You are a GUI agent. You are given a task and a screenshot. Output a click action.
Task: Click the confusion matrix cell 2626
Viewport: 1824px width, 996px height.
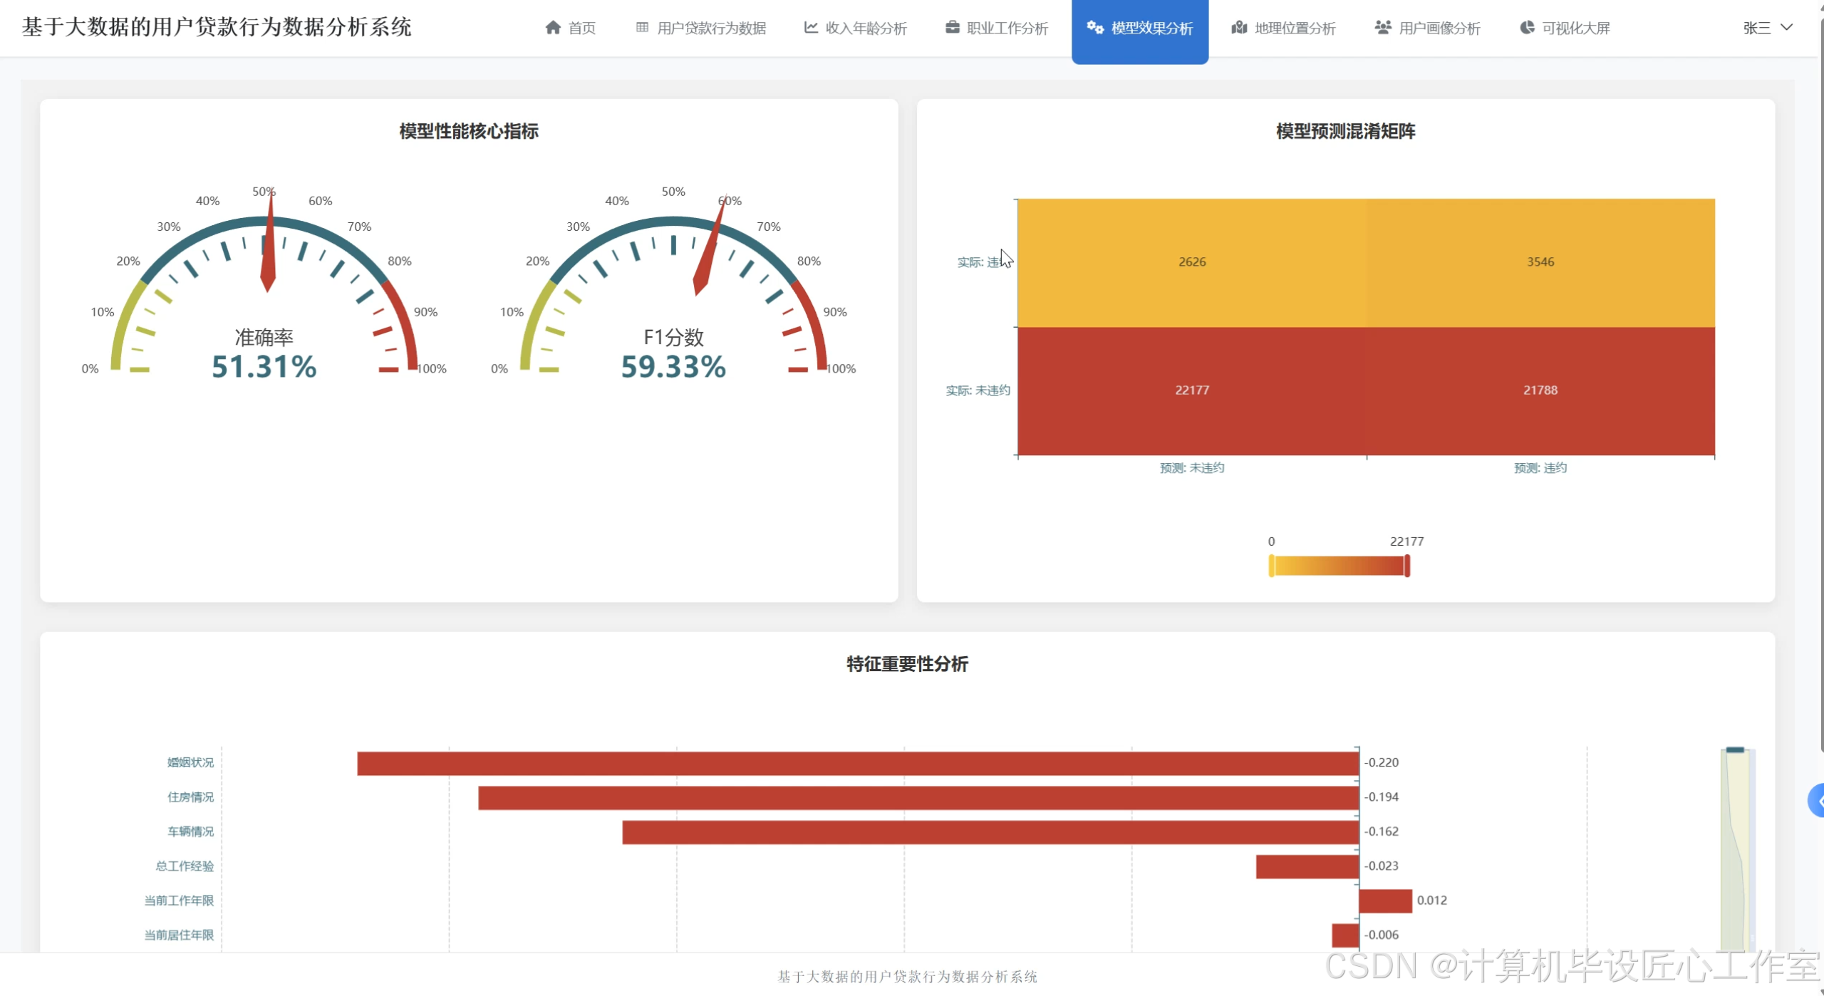[1192, 262]
